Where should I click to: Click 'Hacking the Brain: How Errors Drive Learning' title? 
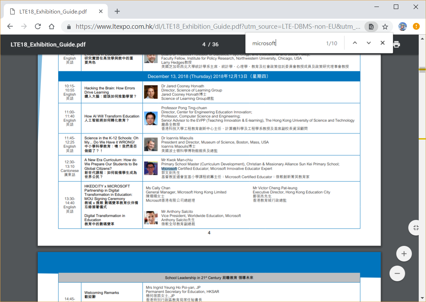[x=110, y=90]
